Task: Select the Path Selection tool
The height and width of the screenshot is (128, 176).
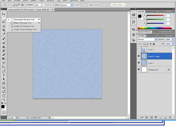Action: pos(4,79)
